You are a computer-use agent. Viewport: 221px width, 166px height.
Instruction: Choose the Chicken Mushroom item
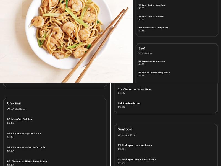point(129,103)
